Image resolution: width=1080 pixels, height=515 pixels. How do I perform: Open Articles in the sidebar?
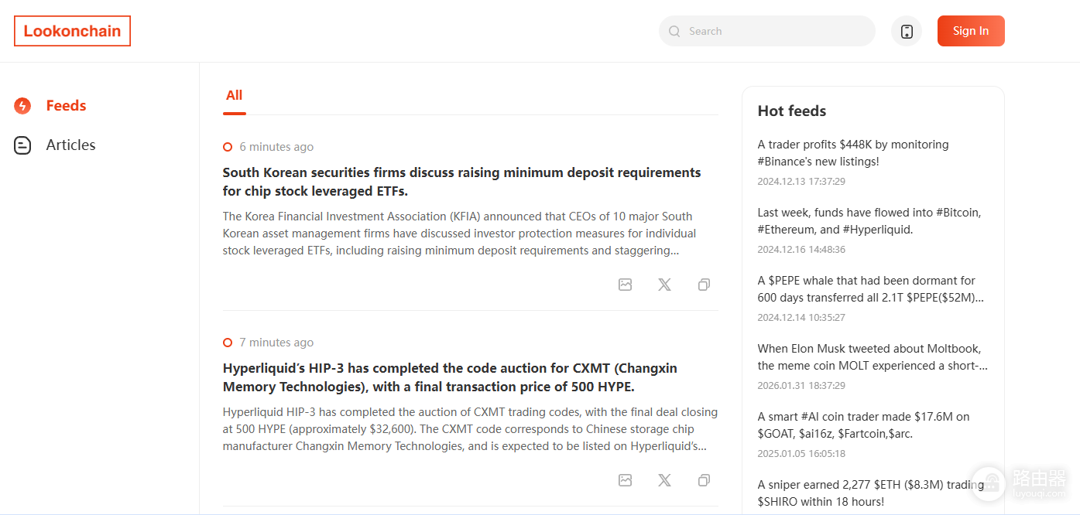pyautogui.click(x=70, y=145)
